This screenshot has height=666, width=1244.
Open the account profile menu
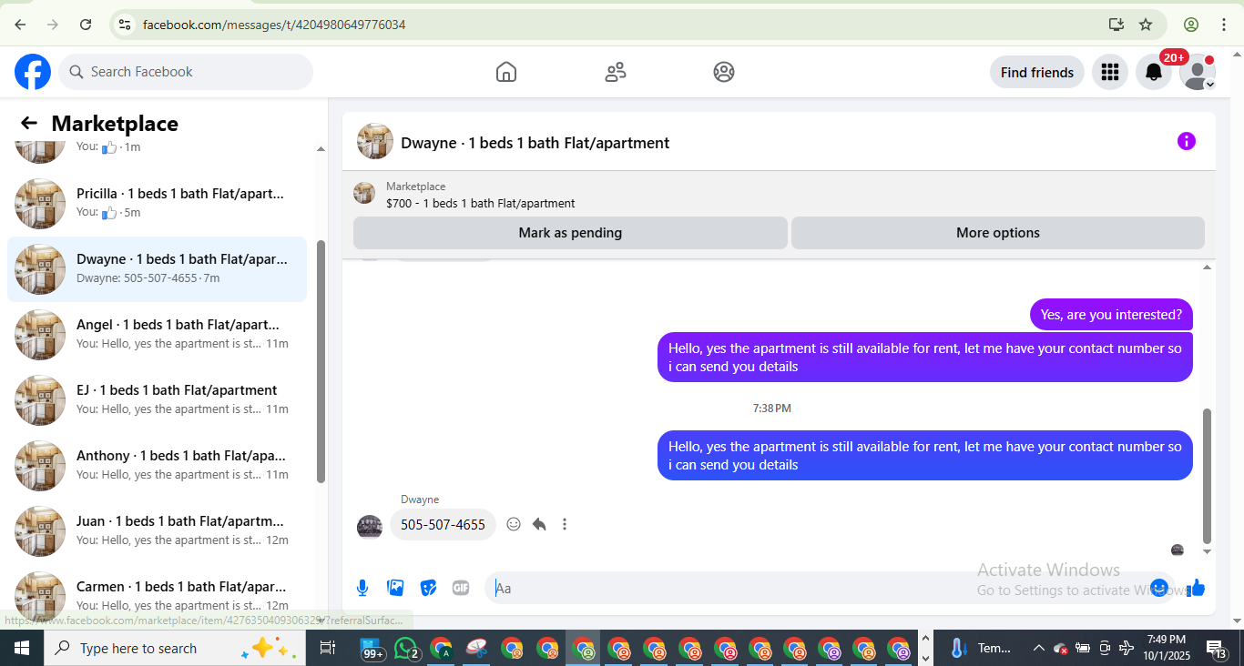coord(1198,72)
